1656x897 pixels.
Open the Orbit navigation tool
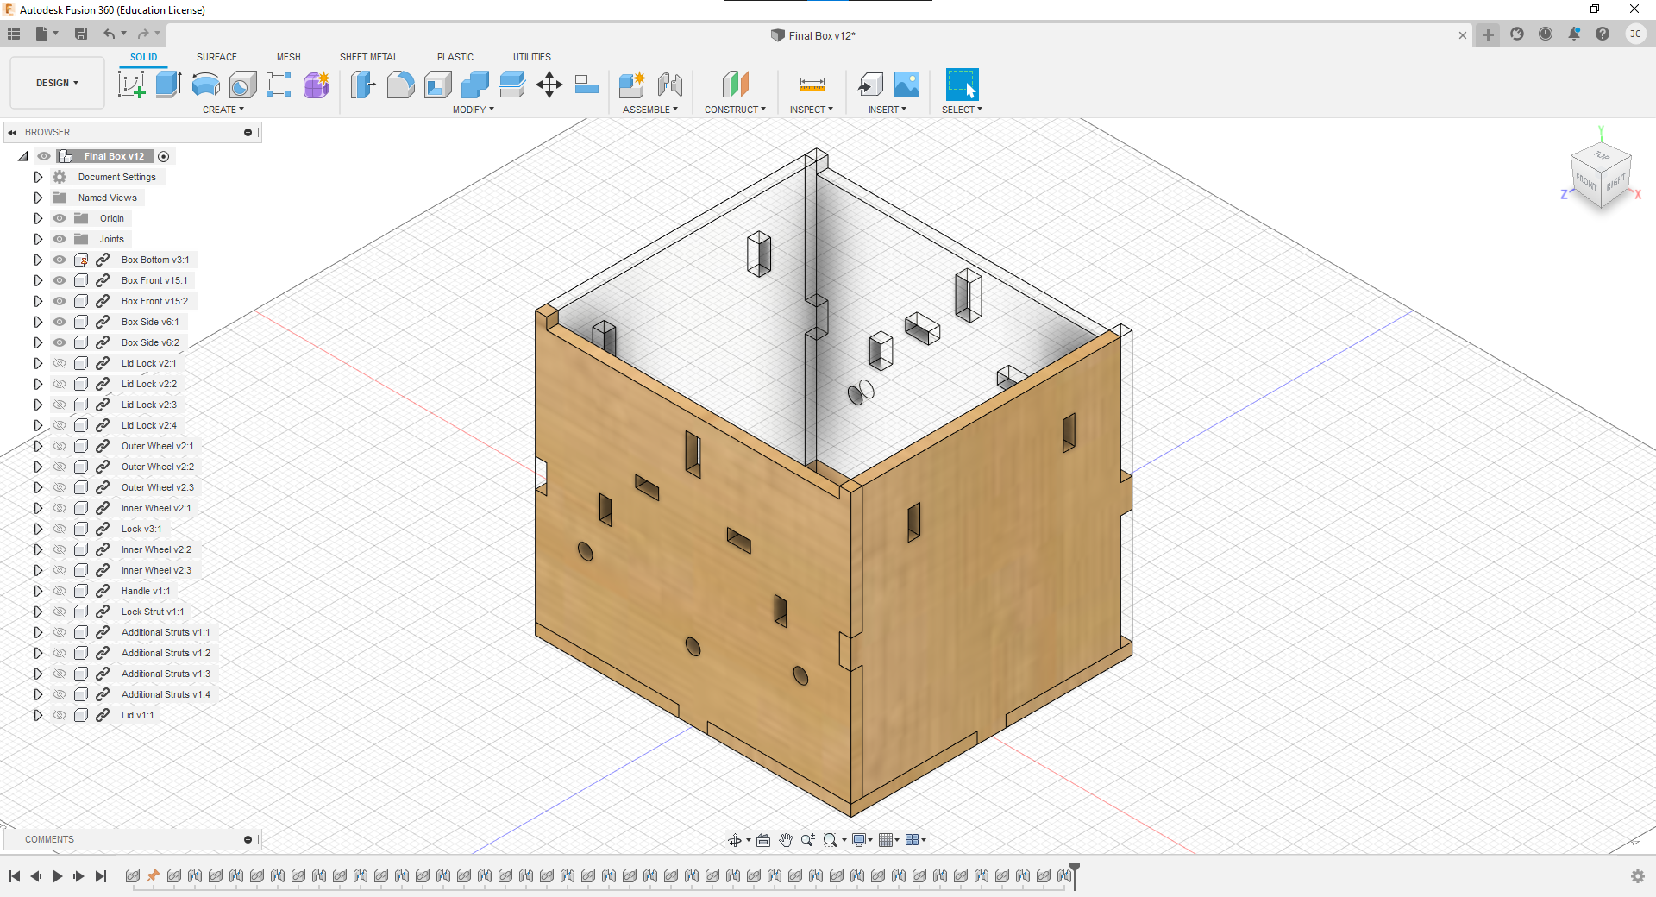[x=735, y=840]
